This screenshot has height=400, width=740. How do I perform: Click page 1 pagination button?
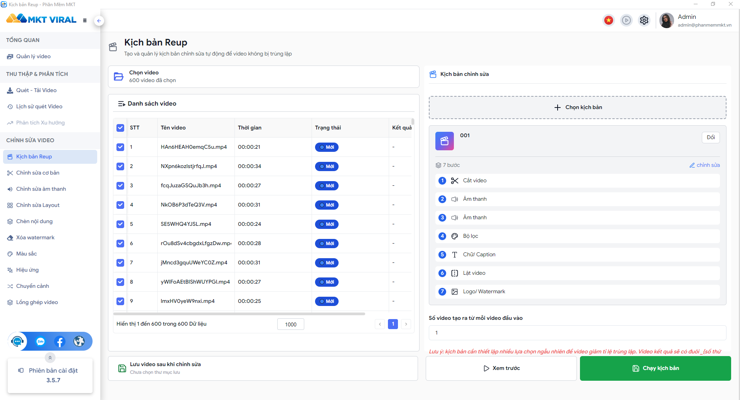coord(393,324)
